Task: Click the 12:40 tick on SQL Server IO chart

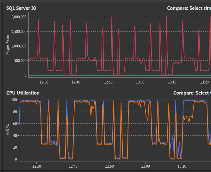Action: pos(76,82)
